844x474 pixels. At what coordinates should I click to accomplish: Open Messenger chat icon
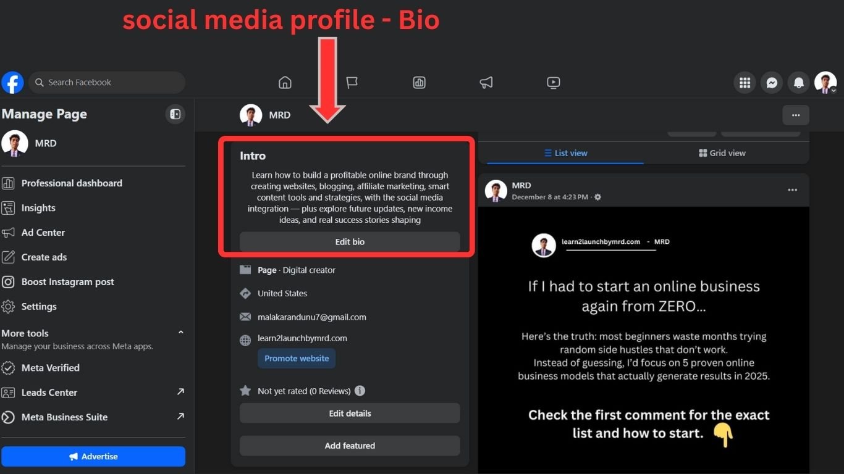pos(772,82)
